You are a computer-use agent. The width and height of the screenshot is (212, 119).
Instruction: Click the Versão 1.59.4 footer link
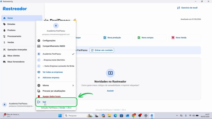(120, 110)
